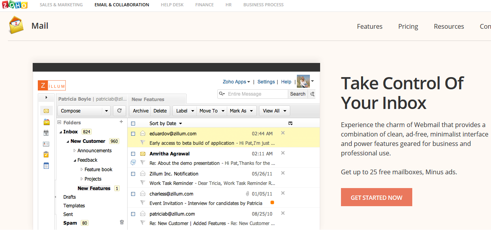Viewport: 491px width, 240px height.
Task: Delete charless@zillum.com email with X
Action: point(283,193)
